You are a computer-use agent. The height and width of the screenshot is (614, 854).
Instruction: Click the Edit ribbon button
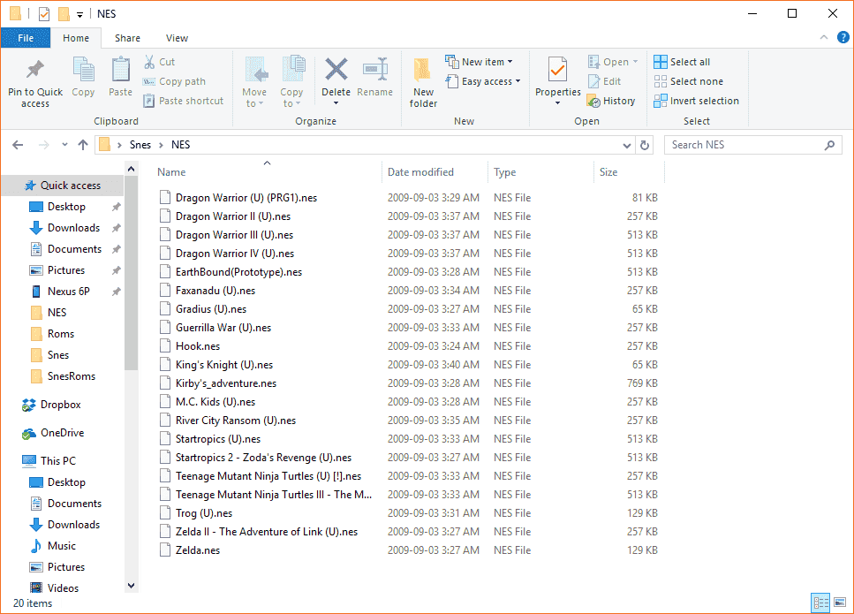(x=605, y=81)
